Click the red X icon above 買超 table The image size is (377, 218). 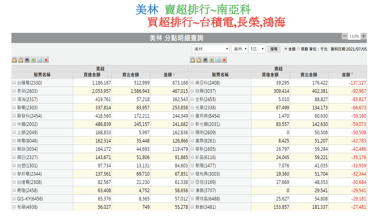click(x=46, y=60)
